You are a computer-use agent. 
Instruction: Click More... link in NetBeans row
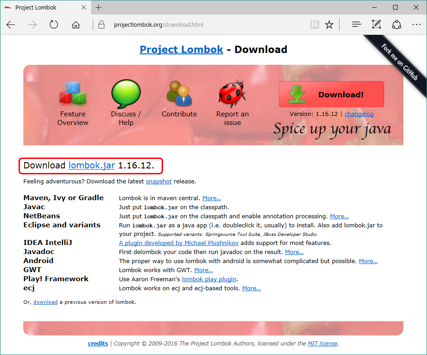pos(339,216)
